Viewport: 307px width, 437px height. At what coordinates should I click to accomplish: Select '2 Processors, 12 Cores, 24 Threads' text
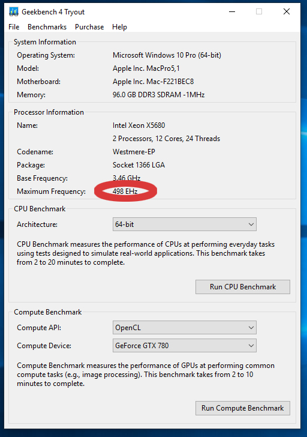point(166,139)
